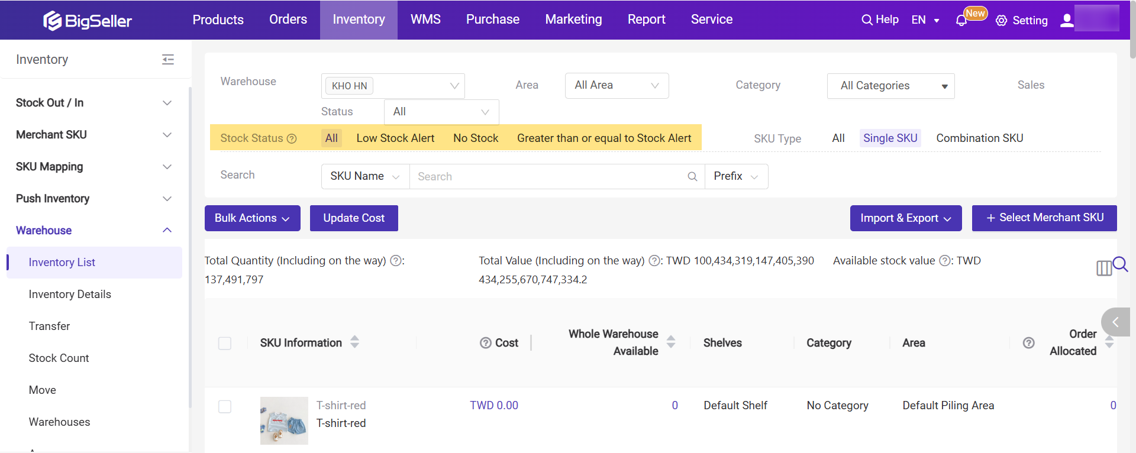Open Warehouses in sidebar
Viewport: 1136px width, 453px height.
[x=59, y=422]
